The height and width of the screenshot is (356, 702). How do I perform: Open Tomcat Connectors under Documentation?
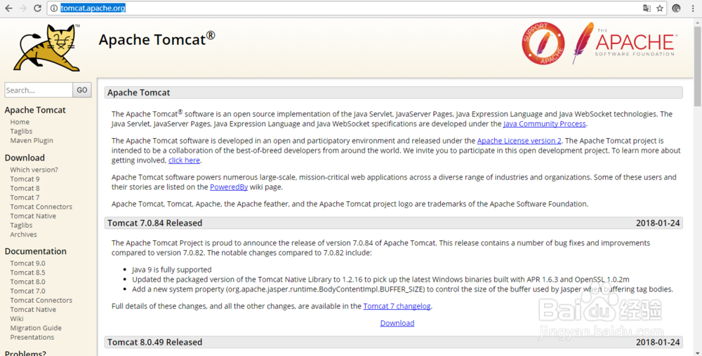tap(41, 300)
